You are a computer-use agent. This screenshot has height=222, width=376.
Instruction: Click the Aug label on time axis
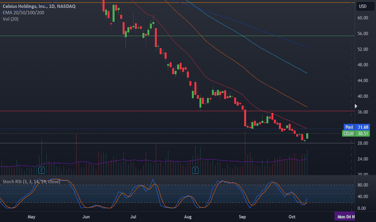point(188,217)
